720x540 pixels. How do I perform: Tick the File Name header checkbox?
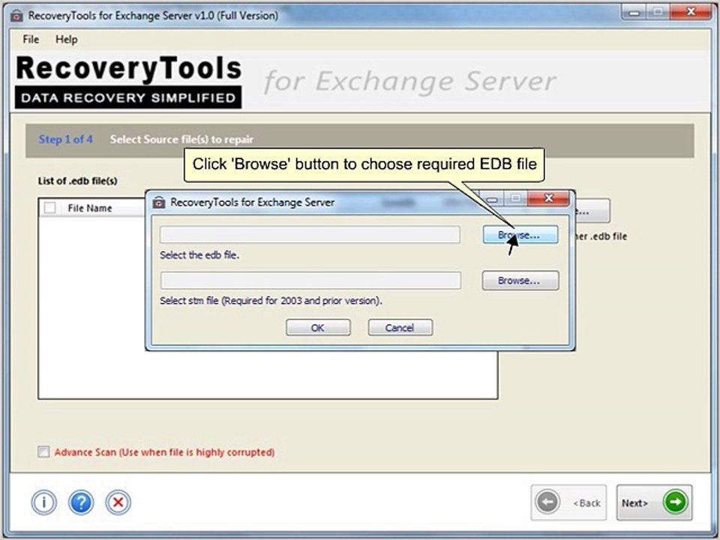(49, 208)
